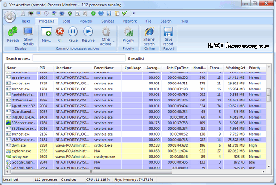This screenshot has height=185, width=276.
Task: Click the green shield icon
Action: click(70, 13)
